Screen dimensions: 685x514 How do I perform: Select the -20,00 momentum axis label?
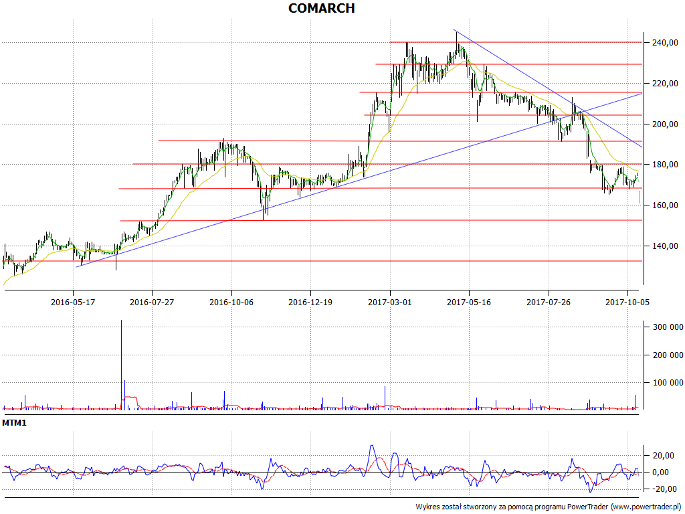coord(664,489)
